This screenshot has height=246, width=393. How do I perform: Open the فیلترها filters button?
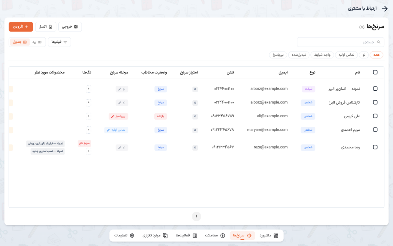(59, 42)
